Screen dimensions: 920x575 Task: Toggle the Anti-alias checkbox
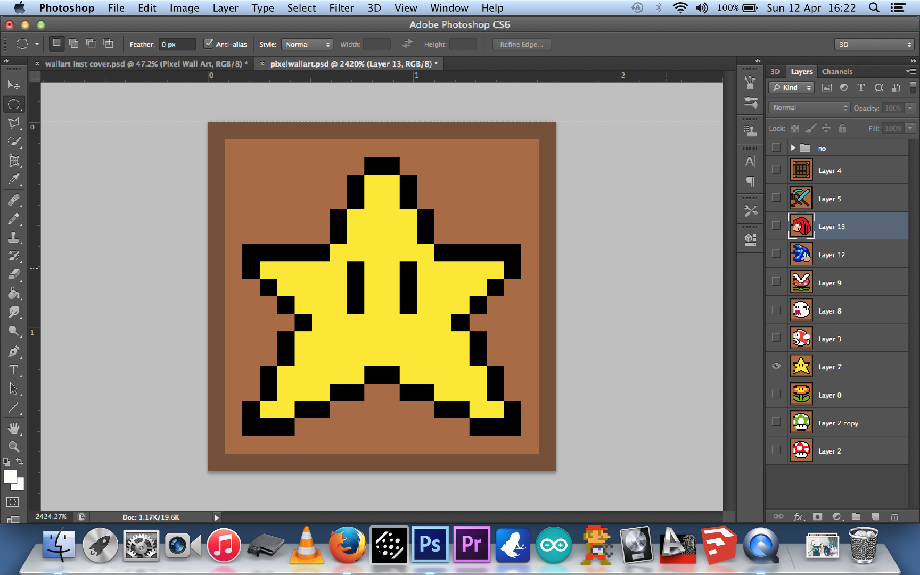click(x=209, y=44)
